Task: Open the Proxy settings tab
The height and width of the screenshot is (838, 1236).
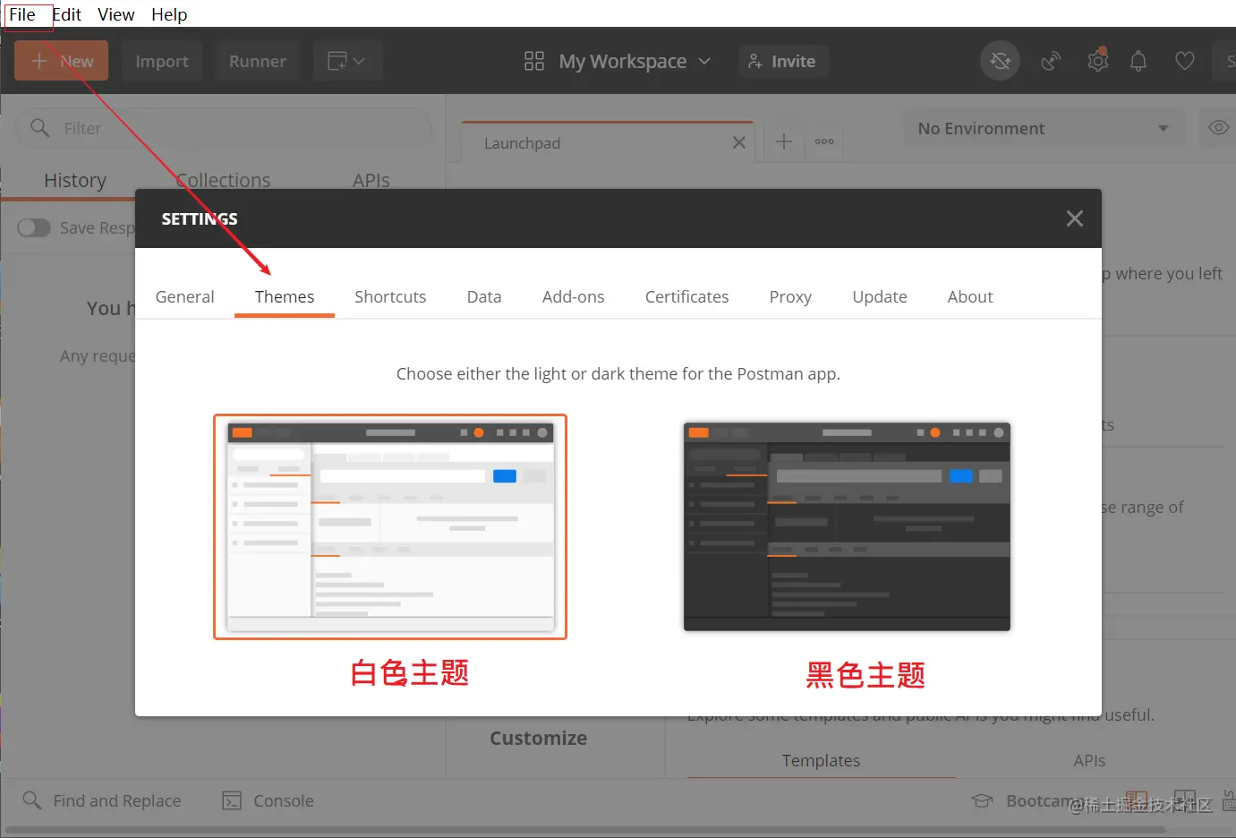Action: point(790,297)
